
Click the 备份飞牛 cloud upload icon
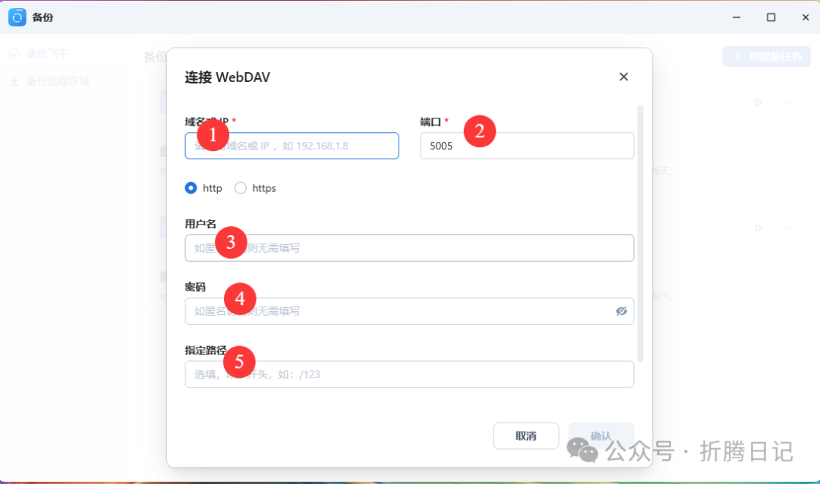click(14, 53)
